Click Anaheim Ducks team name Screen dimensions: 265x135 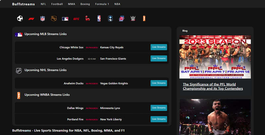(x=74, y=83)
